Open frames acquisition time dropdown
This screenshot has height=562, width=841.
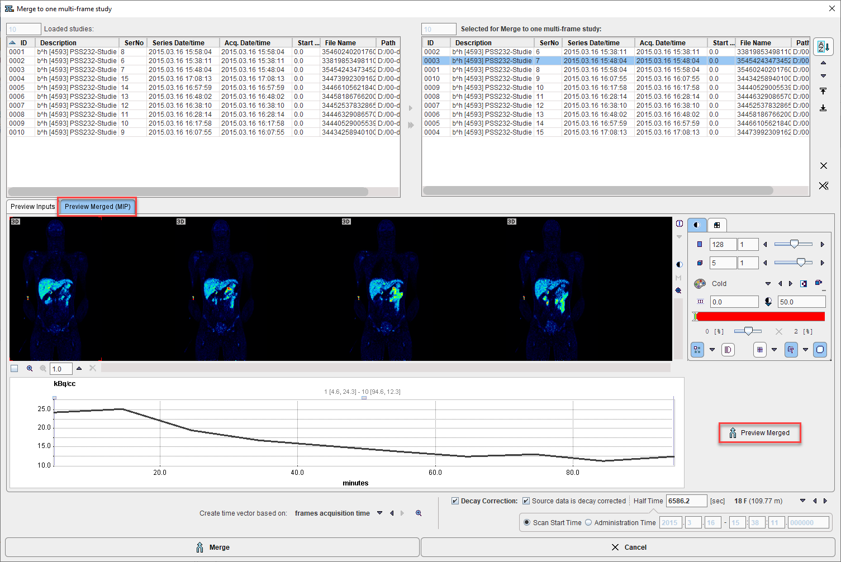click(380, 513)
